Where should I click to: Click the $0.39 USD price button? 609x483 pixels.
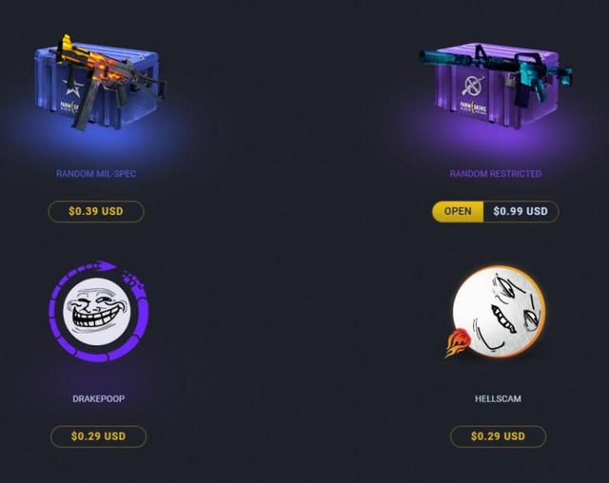[x=96, y=211]
